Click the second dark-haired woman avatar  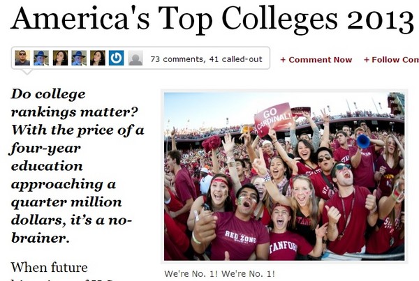coord(98,59)
